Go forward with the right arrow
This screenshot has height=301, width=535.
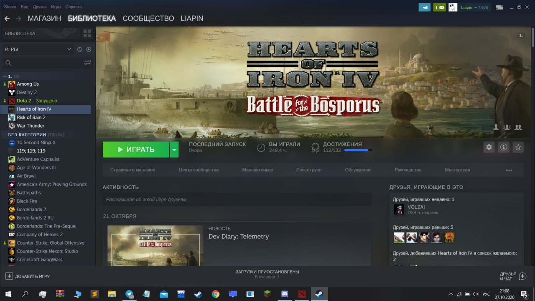18,18
